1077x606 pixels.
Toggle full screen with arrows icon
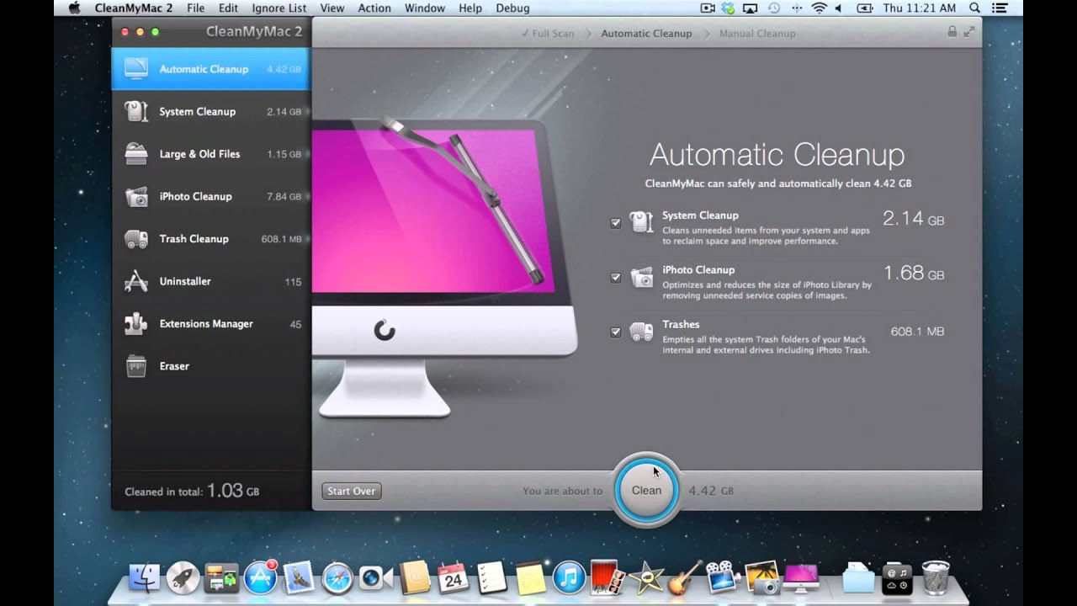pyautogui.click(x=969, y=31)
